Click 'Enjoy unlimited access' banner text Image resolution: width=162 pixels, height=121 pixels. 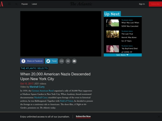(45, 117)
